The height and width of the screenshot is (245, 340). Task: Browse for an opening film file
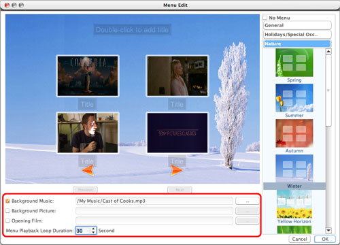(248, 220)
